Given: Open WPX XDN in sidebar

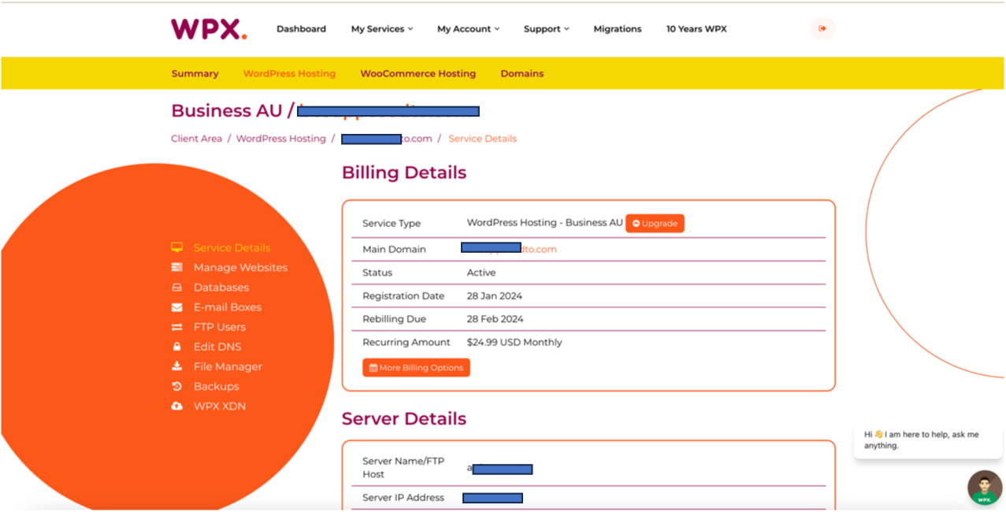Looking at the screenshot, I should point(220,406).
